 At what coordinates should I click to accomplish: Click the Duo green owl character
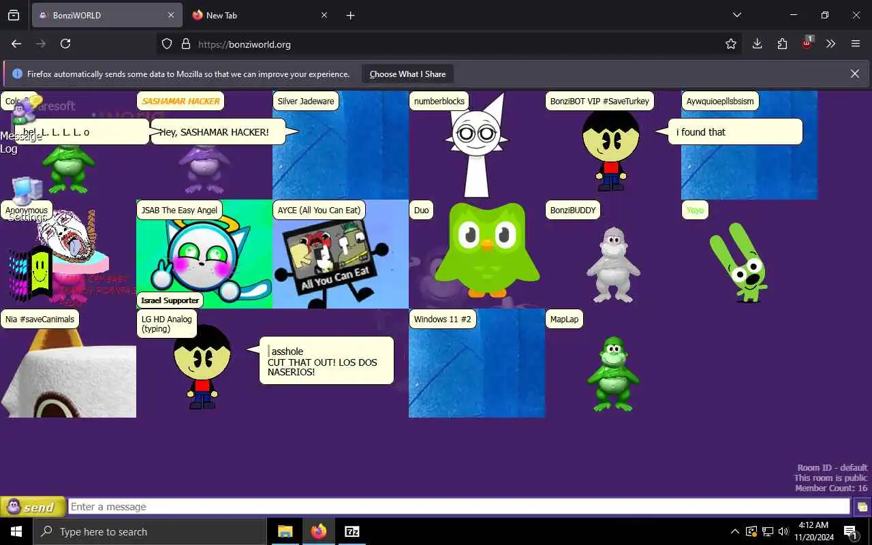[x=486, y=249]
